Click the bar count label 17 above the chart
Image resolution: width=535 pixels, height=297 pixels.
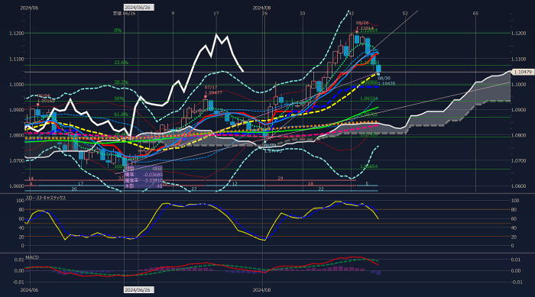tap(216, 13)
